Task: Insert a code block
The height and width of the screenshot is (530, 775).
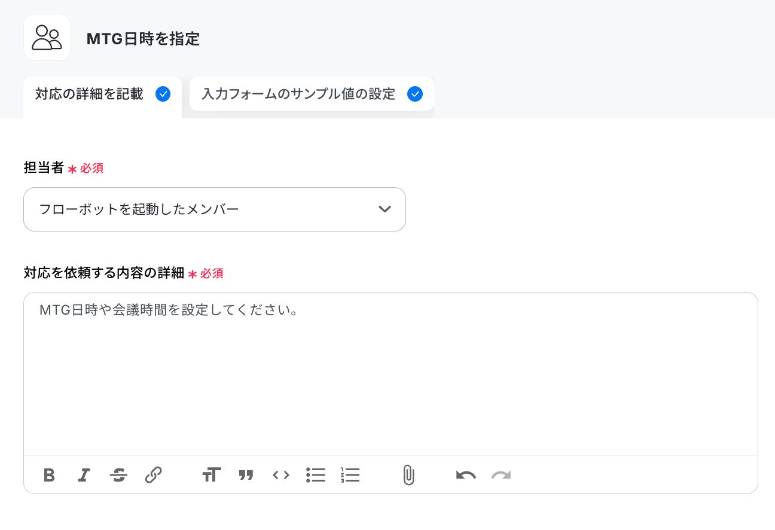Action: (280, 476)
